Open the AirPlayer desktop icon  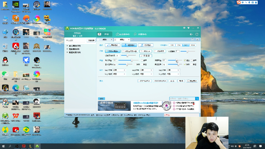click(x=36, y=6)
